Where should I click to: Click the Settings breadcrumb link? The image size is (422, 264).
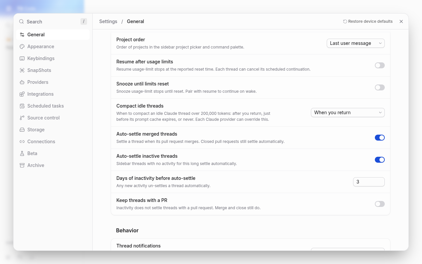[x=108, y=21]
